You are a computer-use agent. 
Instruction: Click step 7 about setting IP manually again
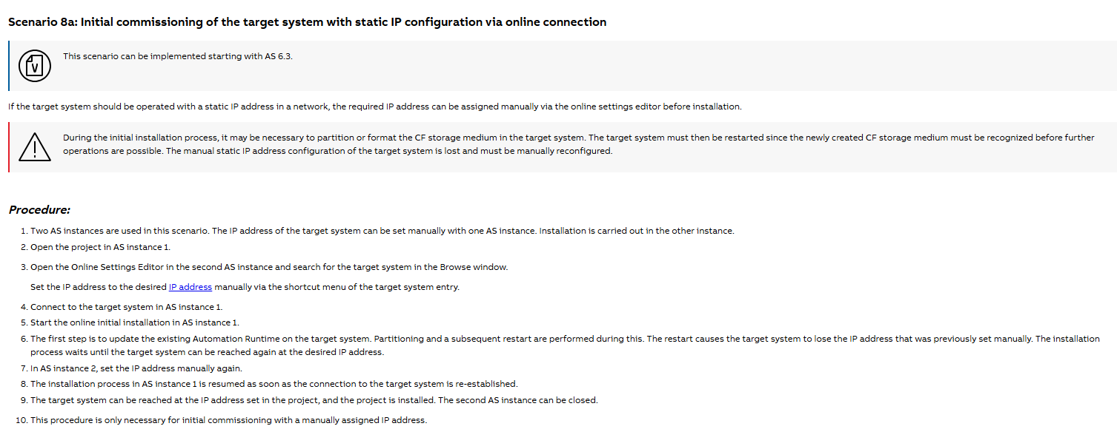pos(136,368)
